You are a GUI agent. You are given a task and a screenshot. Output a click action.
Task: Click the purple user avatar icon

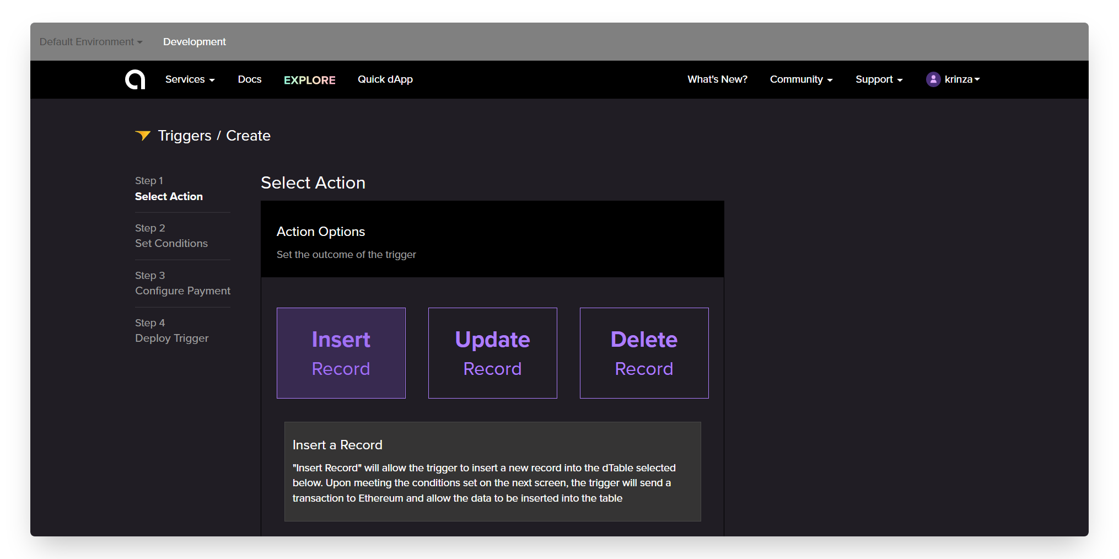tap(933, 79)
